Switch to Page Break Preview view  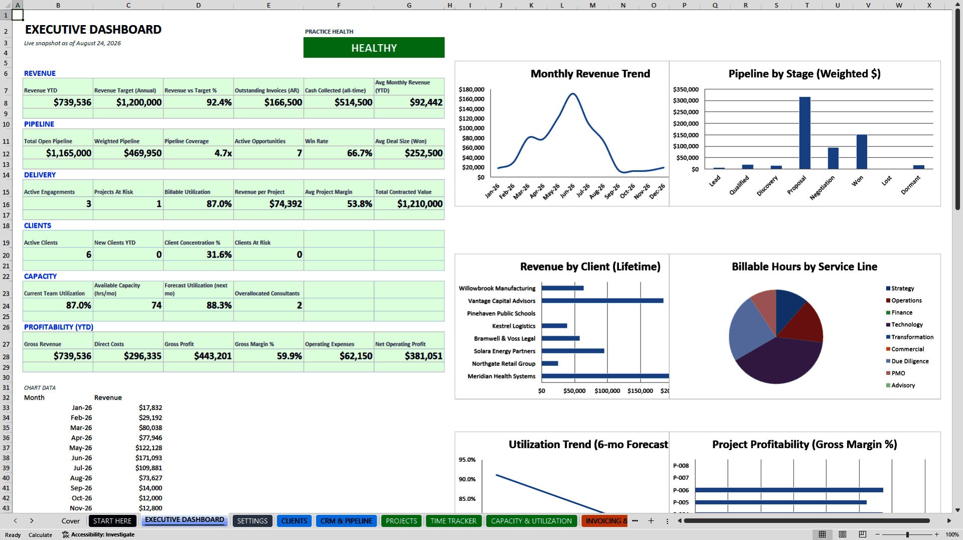coord(863,534)
